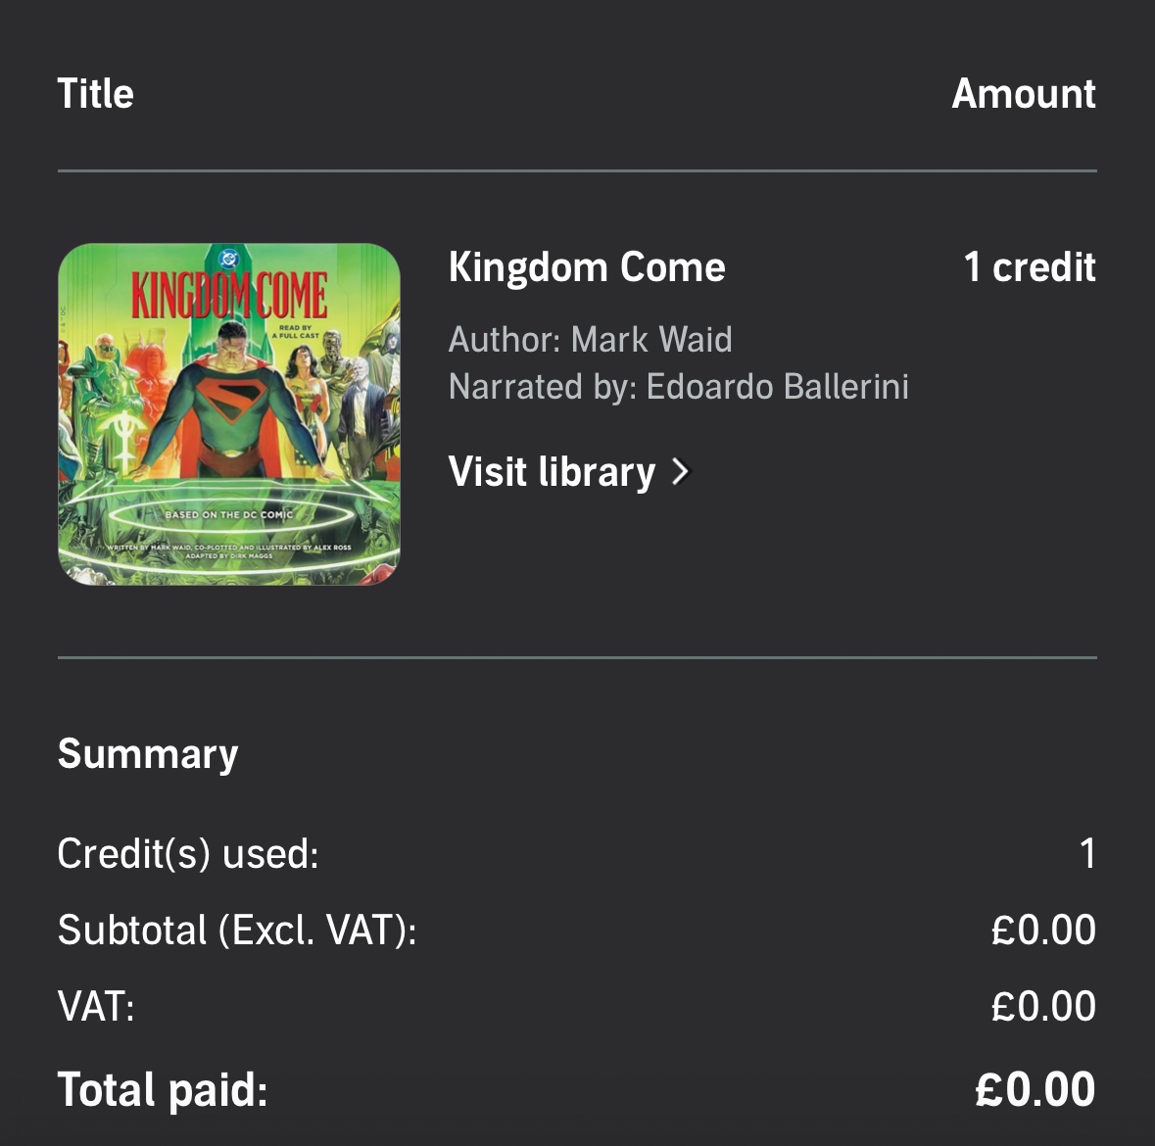
Task: Click the Title column header
Action: coord(95,94)
